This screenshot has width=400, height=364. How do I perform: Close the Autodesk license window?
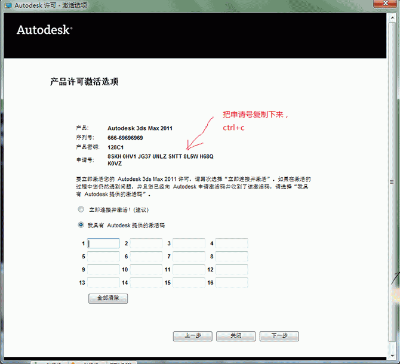click(x=386, y=4)
